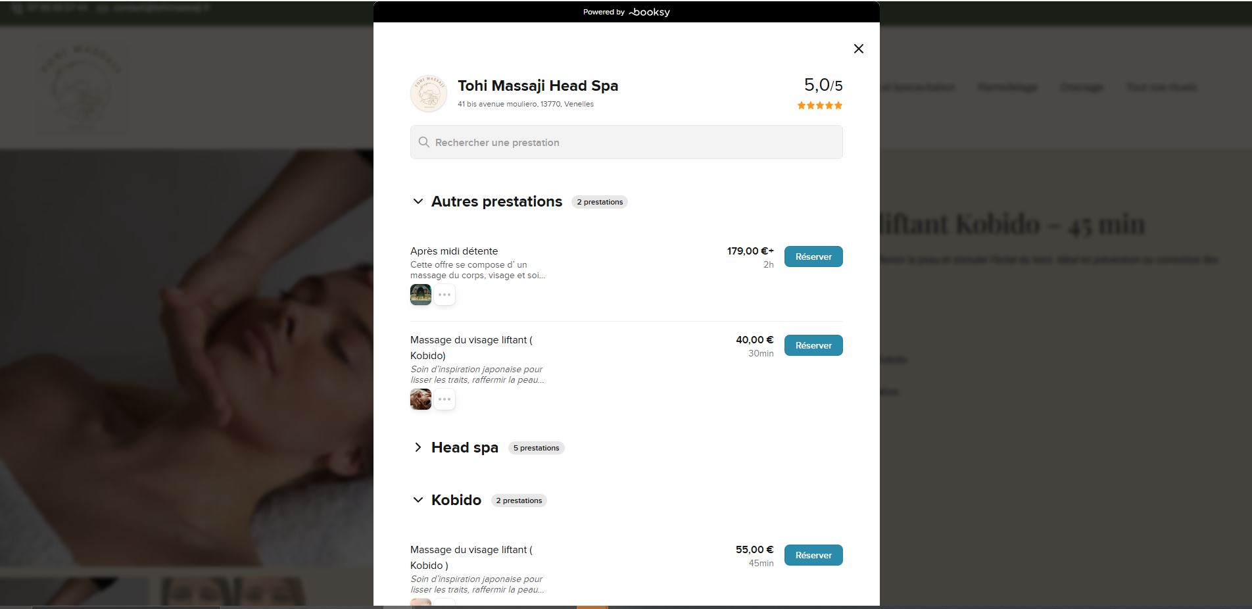Screen dimensions: 1252x609
Task: Click the 5 prestations badge
Action: click(x=536, y=448)
